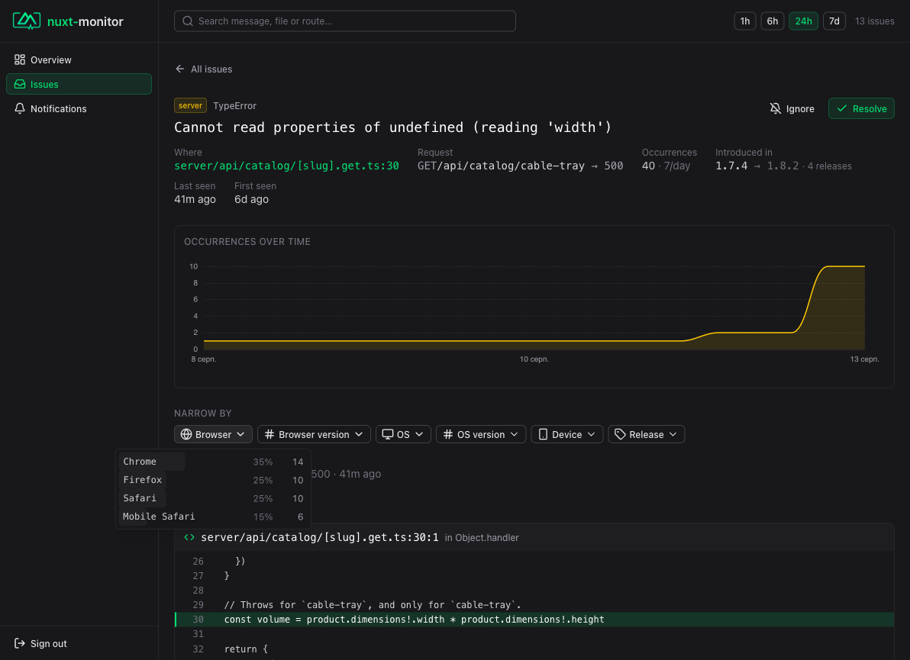Click code line 29 comment
This screenshot has width=910, height=660.
(373, 605)
